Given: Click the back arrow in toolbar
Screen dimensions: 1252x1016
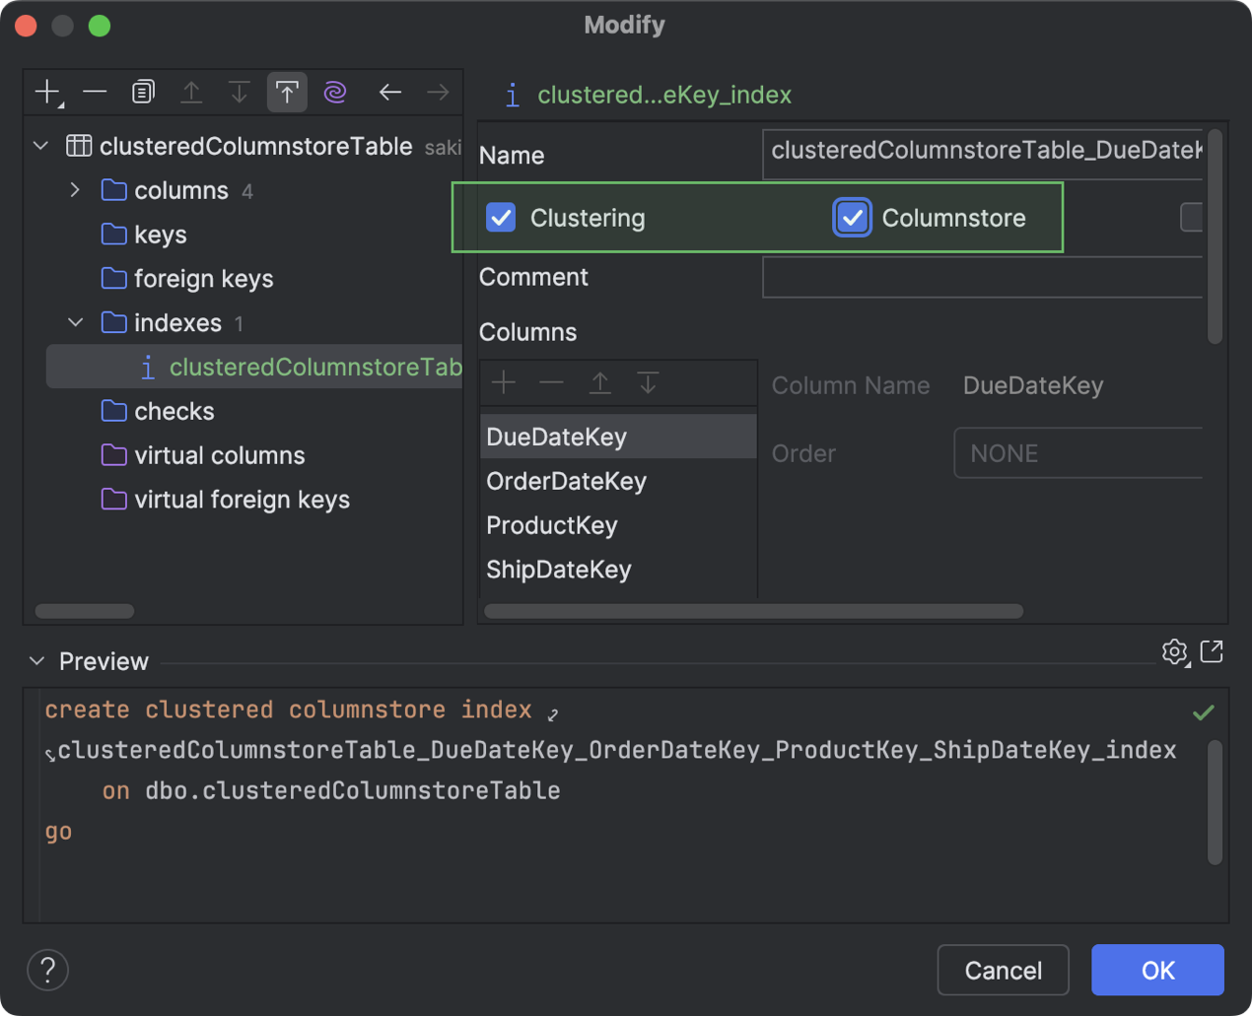Looking at the screenshot, I should pos(390,93).
